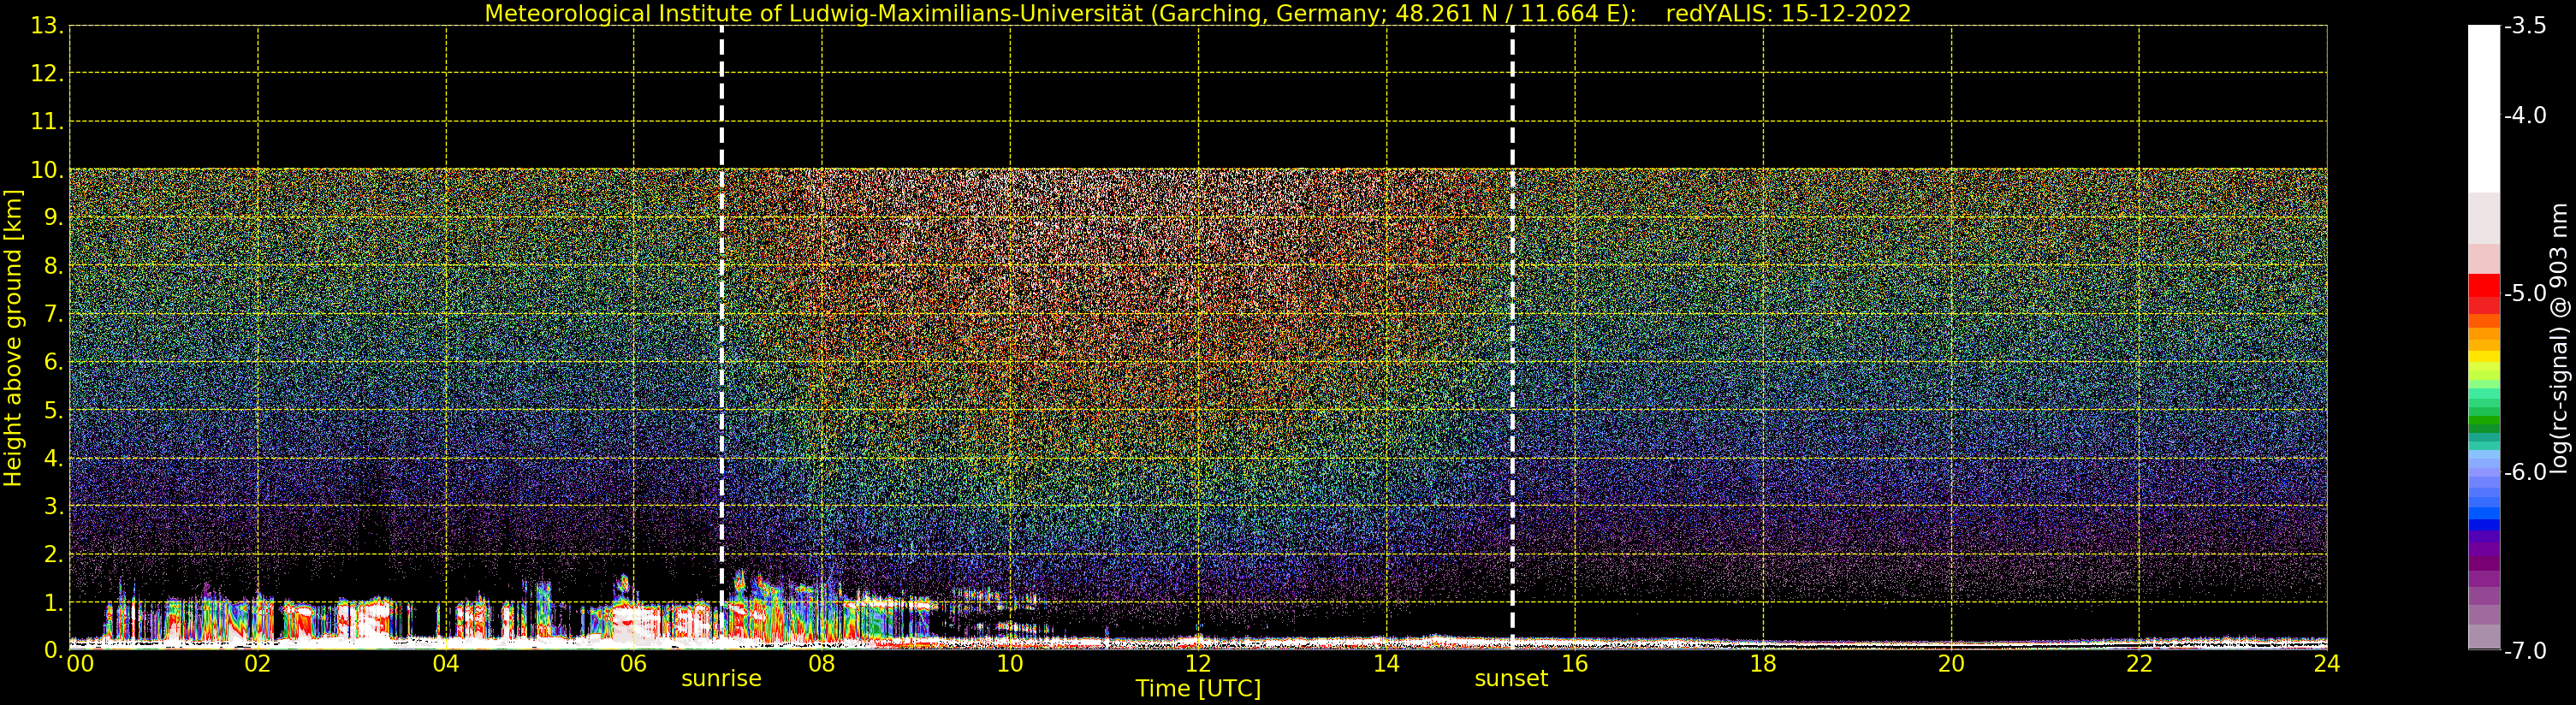The width and height of the screenshot is (2576, 705).
Task: Select the 'log(rc-signal) @ 903 nm' colorbar label
Action: 2559,338
